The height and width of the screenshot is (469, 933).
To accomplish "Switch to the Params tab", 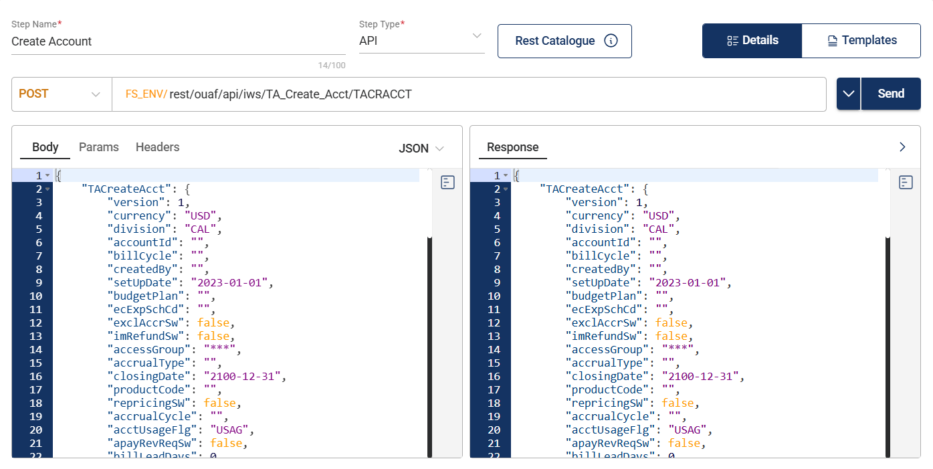I will (98, 147).
